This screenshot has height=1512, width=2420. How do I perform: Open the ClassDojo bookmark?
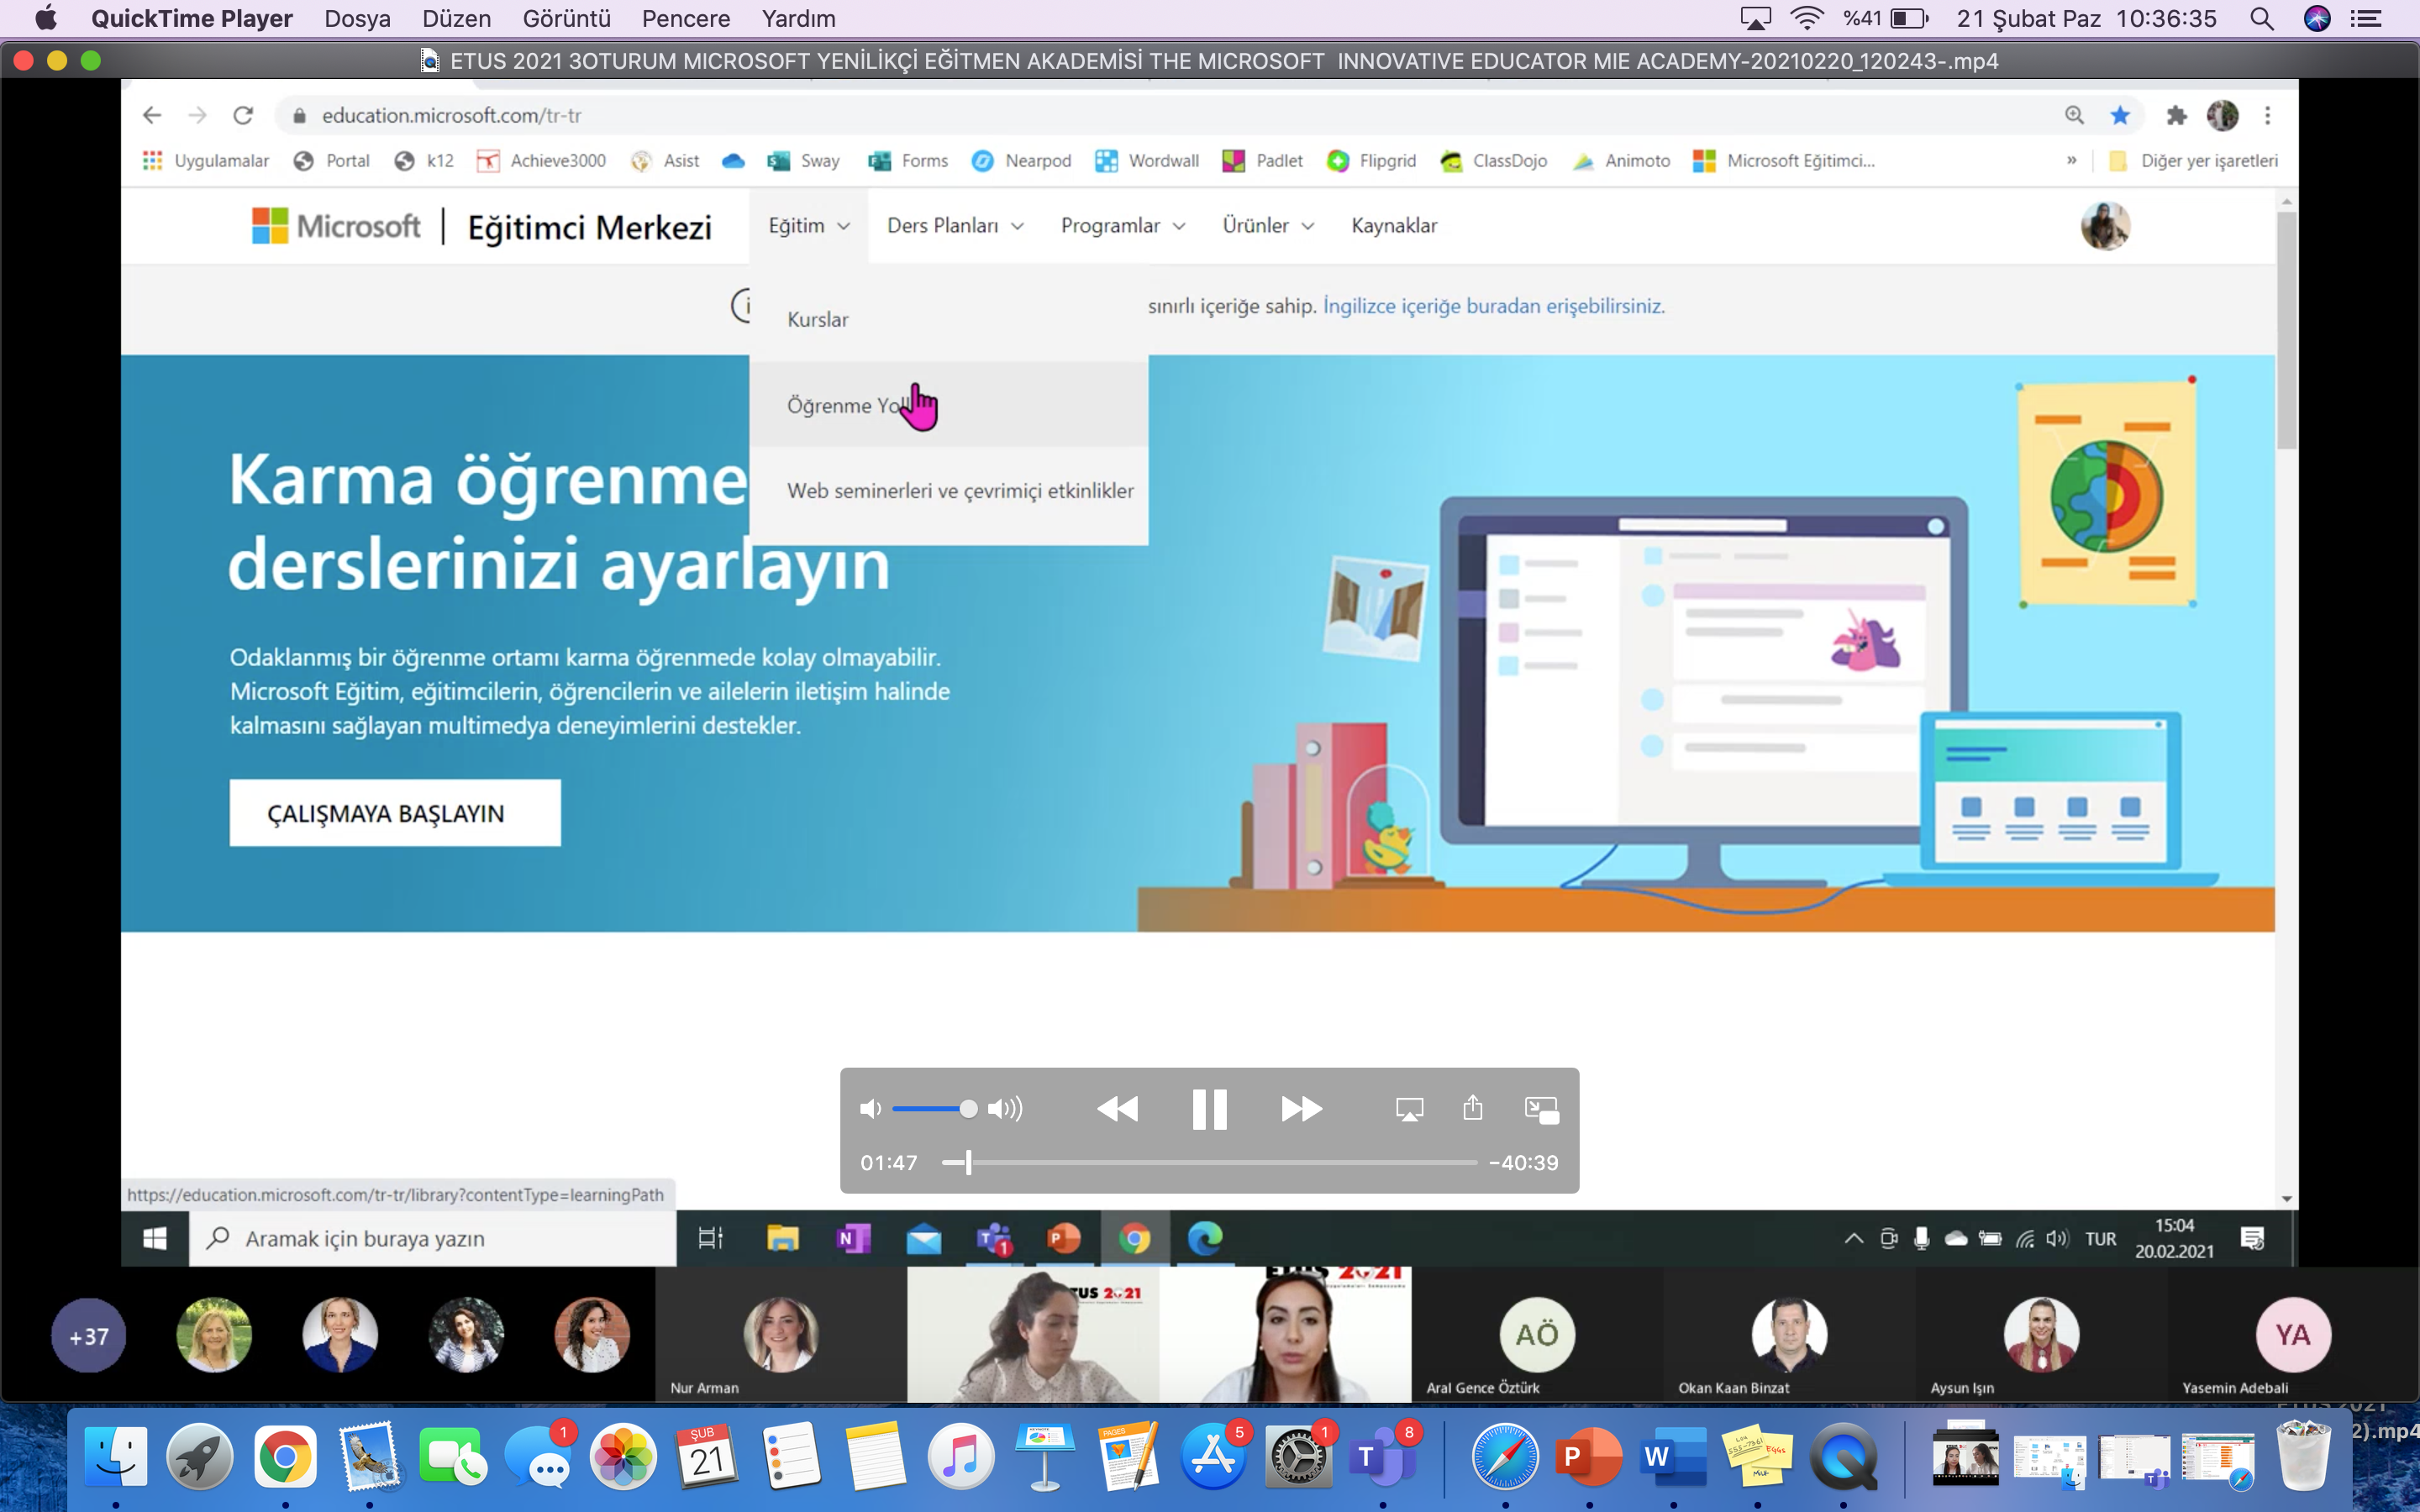click(x=1493, y=161)
